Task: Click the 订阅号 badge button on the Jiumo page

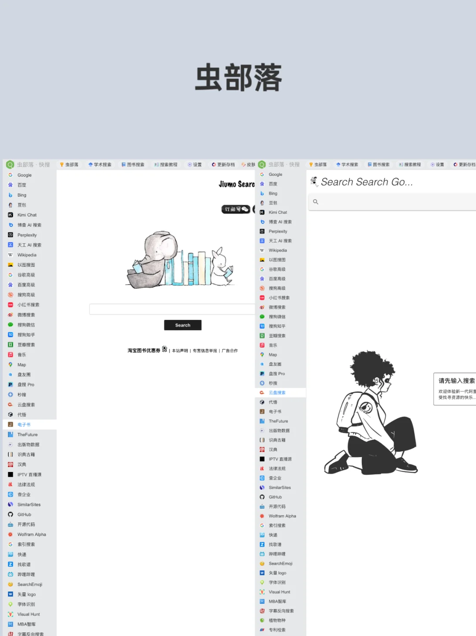Action: pyautogui.click(x=236, y=209)
